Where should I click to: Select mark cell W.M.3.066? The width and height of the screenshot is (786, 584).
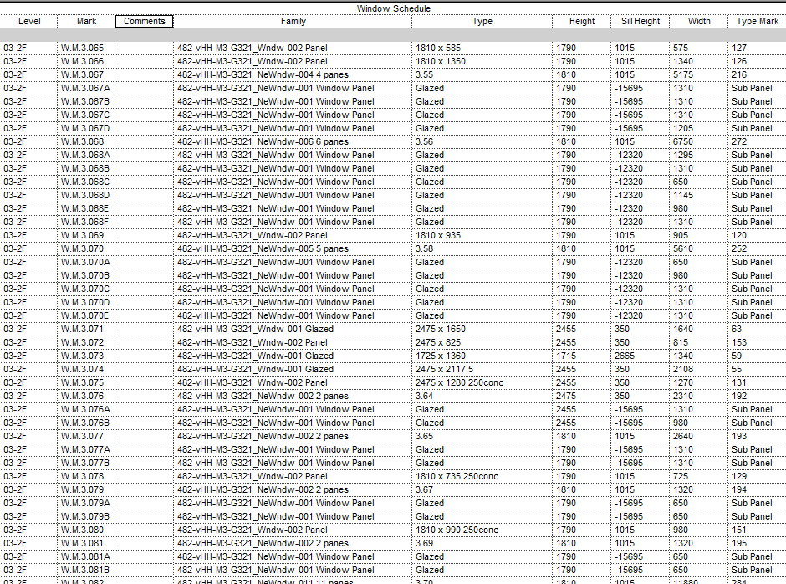point(86,61)
